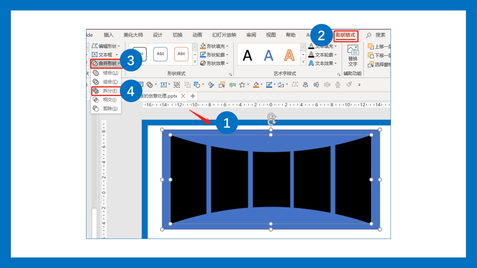Choose 拆分(F) from merge shapes menu

click(106, 91)
